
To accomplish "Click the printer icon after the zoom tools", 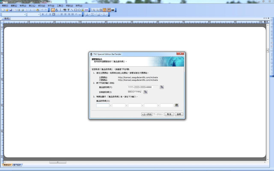I will (113, 10).
